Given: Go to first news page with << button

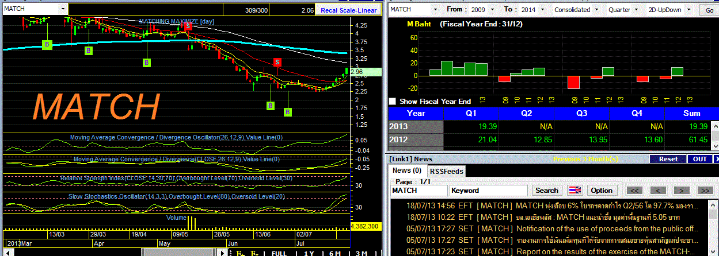Looking at the screenshot, I should 634,190.
